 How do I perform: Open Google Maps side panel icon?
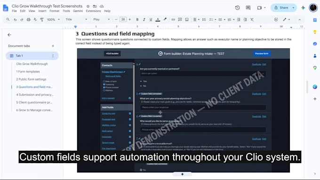[315, 68]
